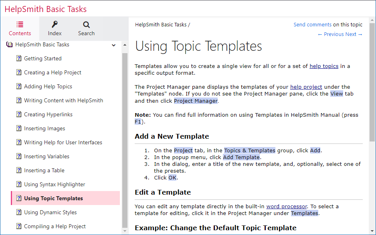Click the topic icon beside Inserting a Table

pyautogui.click(x=19, y=170)
